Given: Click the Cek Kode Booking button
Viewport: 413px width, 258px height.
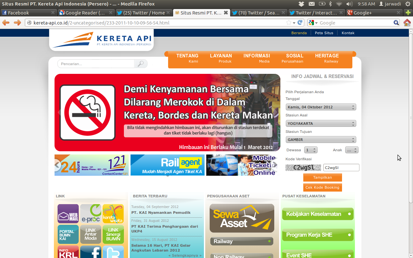Looking at the screenshot, I should pyautogui.click(x=322, y=187).
